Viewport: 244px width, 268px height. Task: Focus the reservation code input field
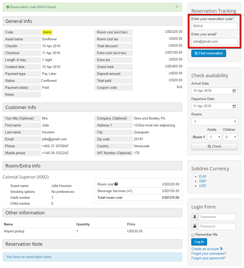point(214,26)
